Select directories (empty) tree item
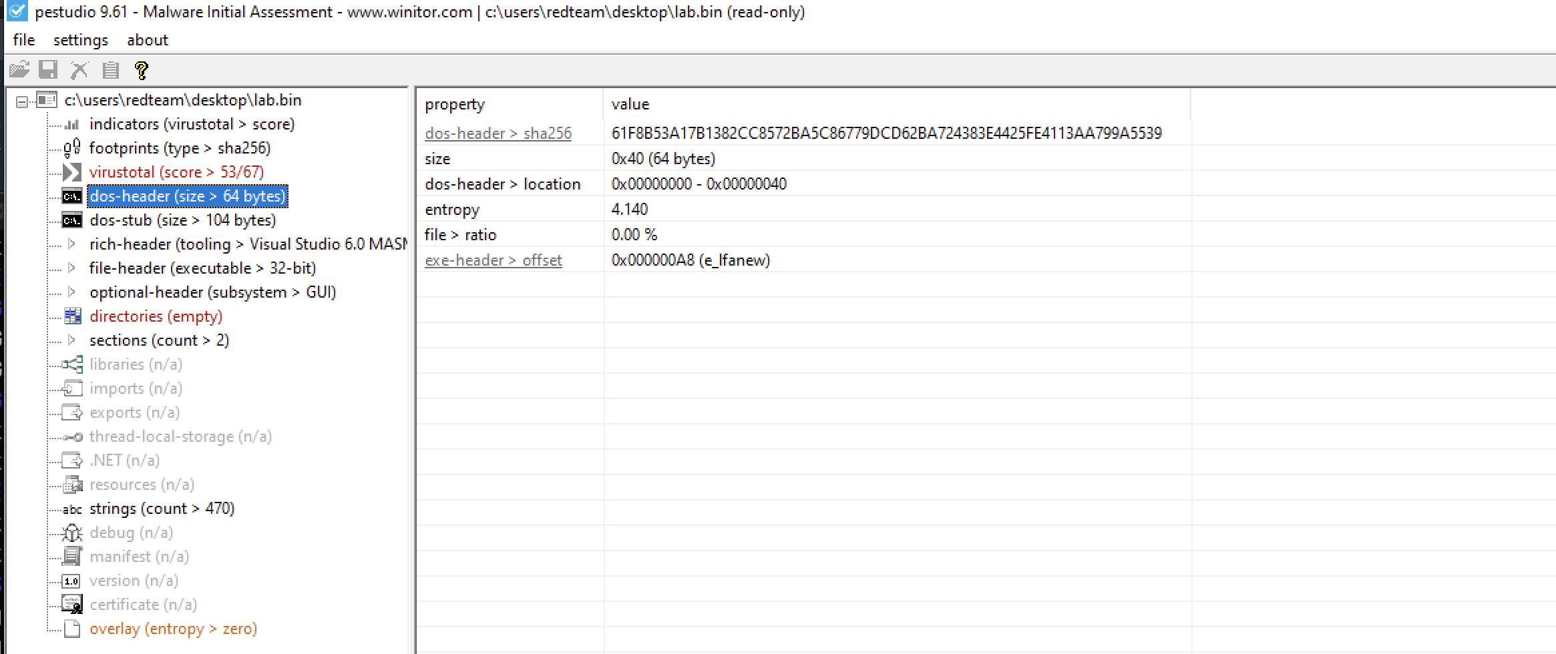 click(x=156, y=316)
